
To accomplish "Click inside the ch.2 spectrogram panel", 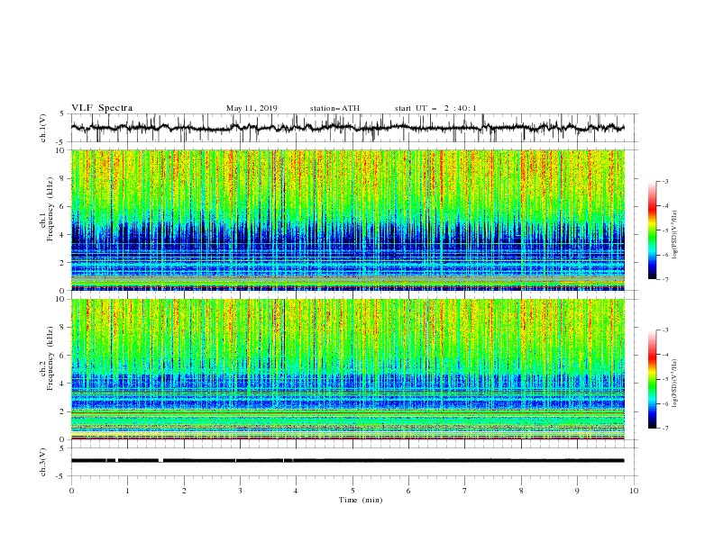I will [x=348, y=369].
